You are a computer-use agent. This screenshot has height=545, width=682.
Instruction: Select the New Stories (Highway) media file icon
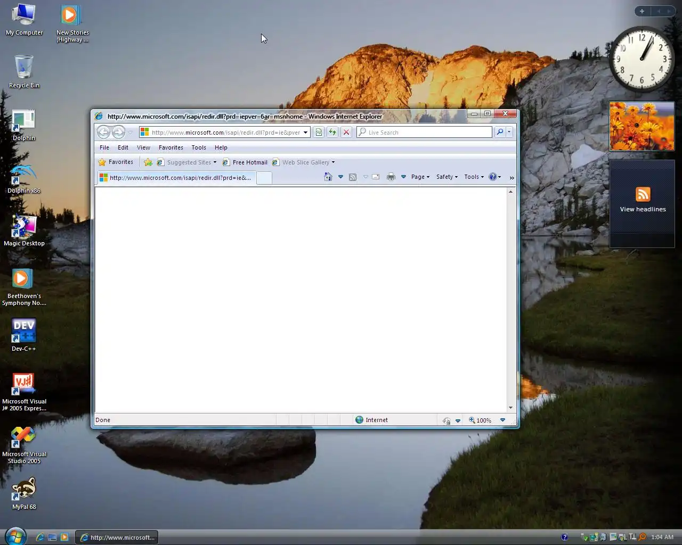(x=72, y=23)
